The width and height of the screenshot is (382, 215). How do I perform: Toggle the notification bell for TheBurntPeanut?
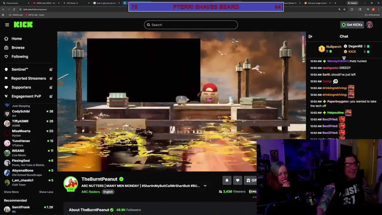227,180
